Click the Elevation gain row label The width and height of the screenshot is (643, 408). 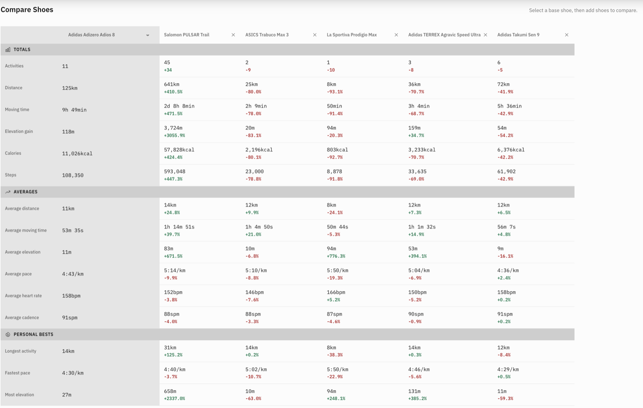pos(19,131)
